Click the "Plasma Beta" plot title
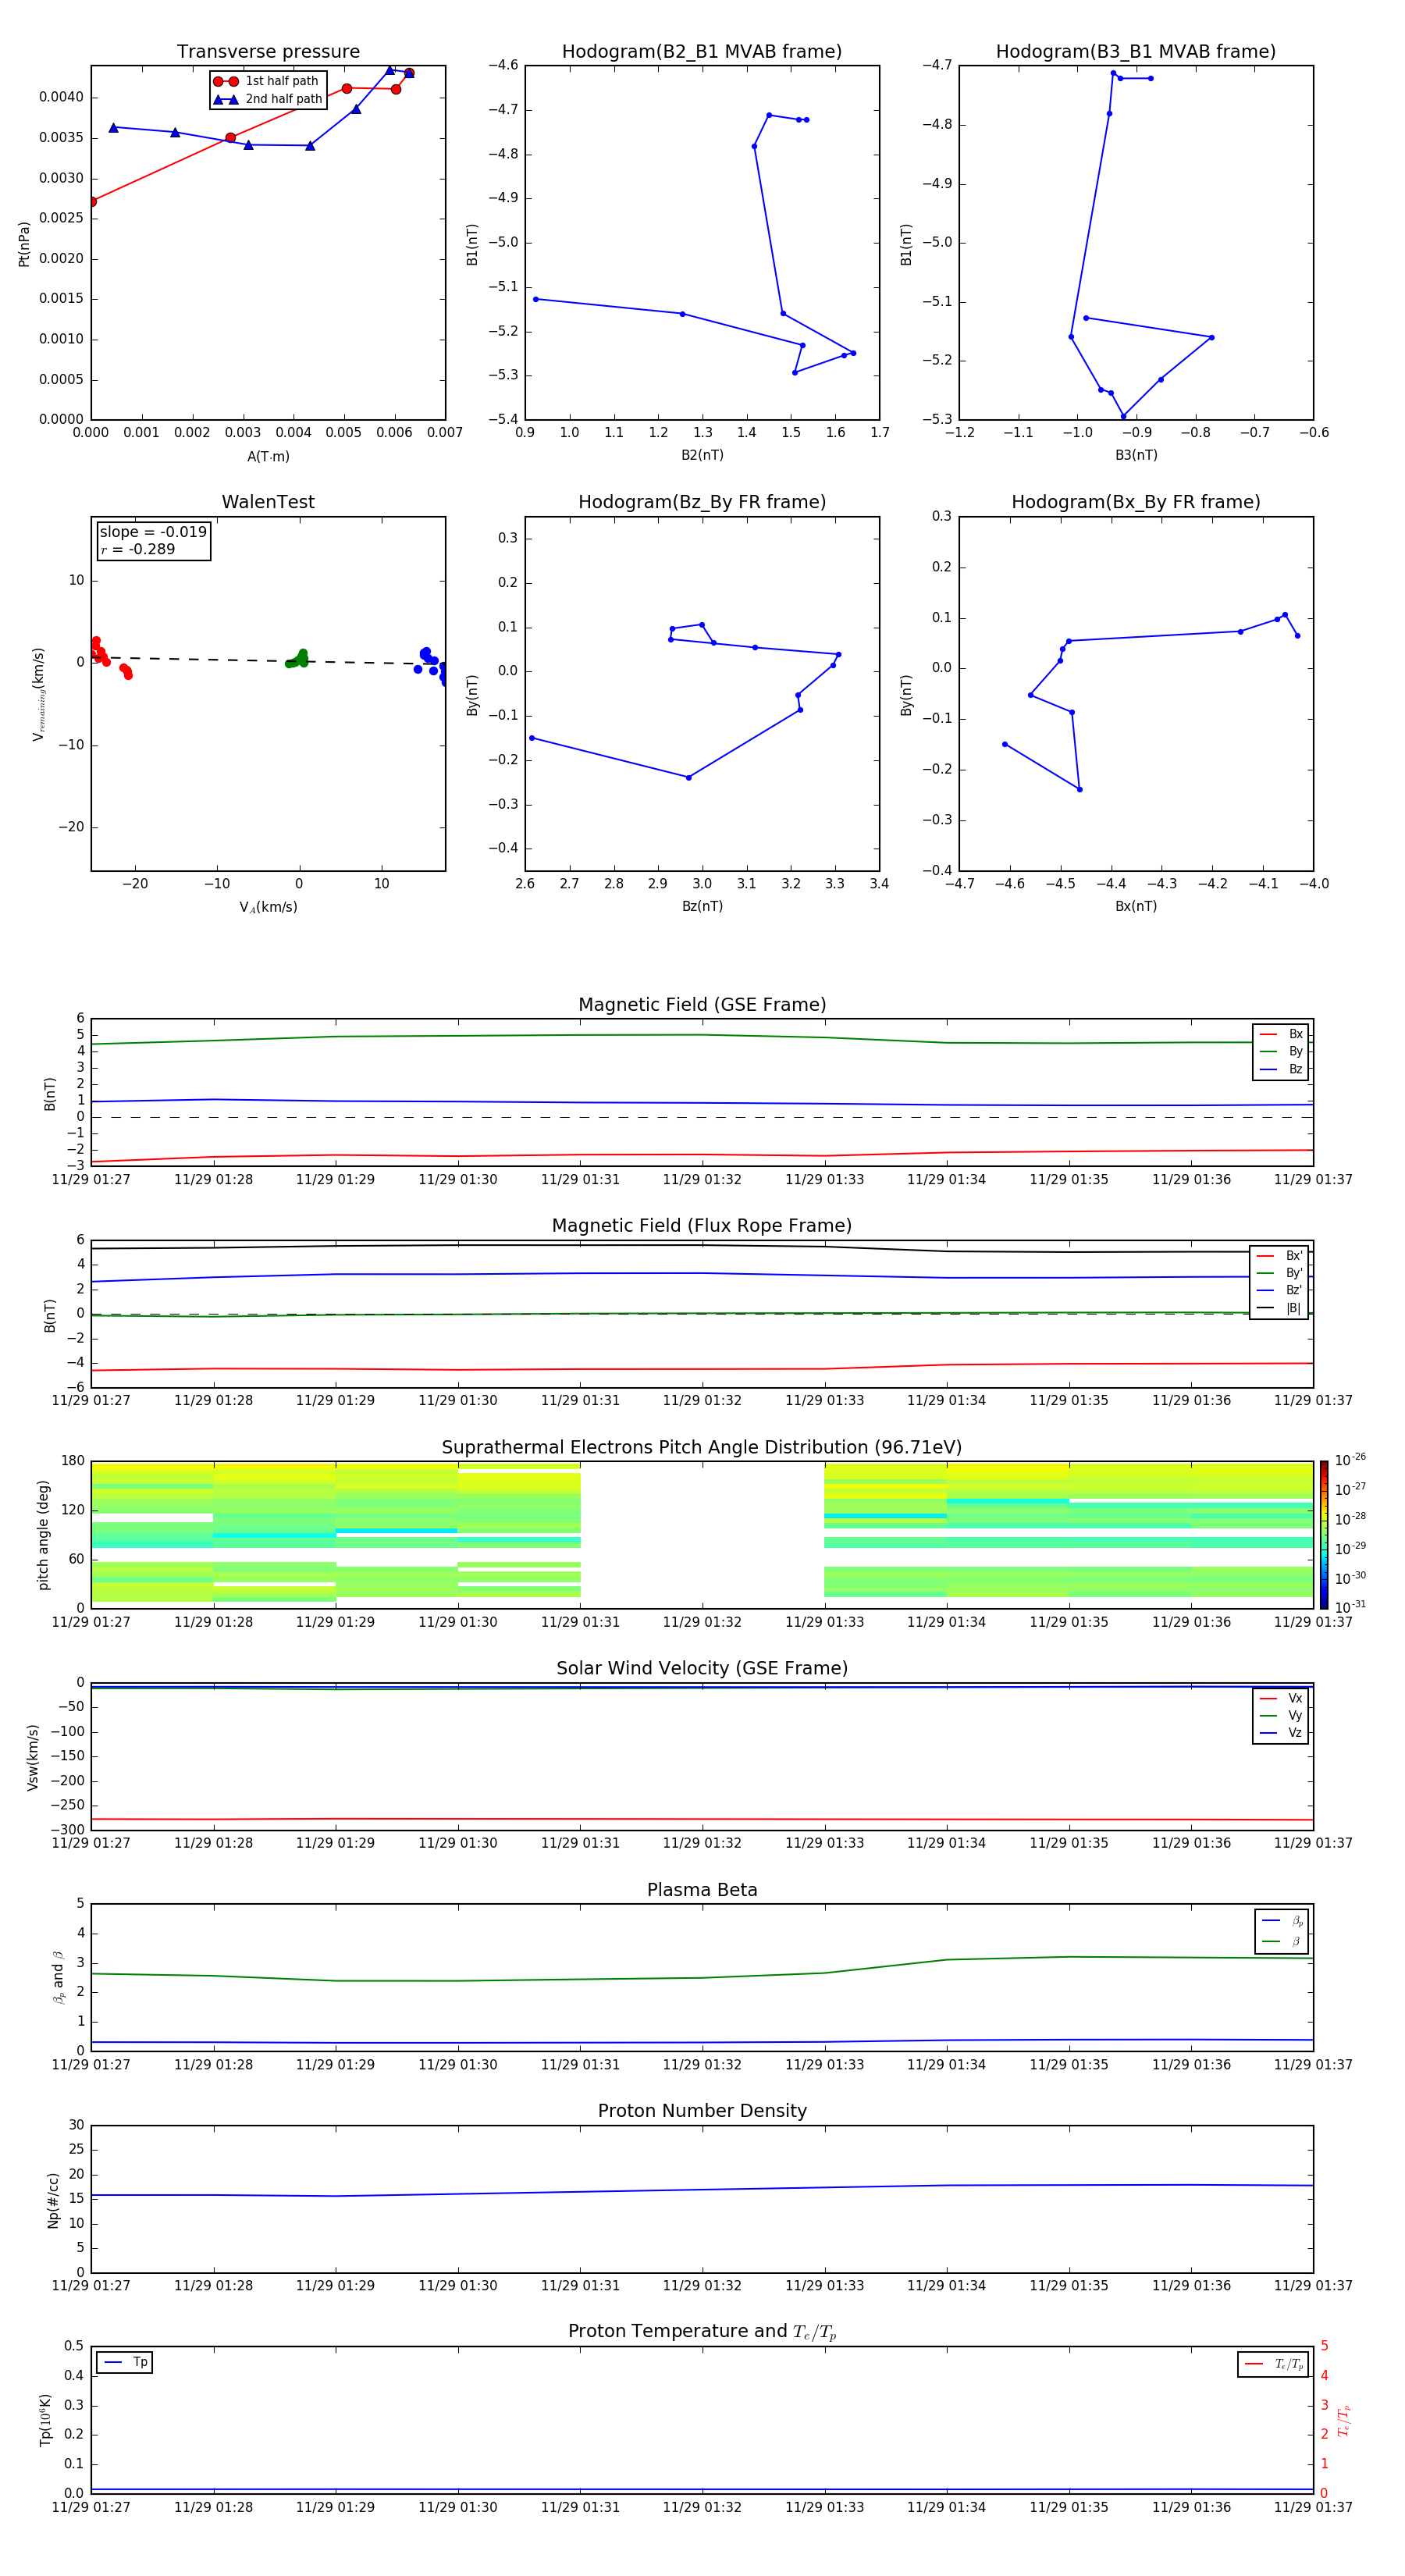The image size is (1405, 2576). pyautogui.click(x=702, y=1890)
